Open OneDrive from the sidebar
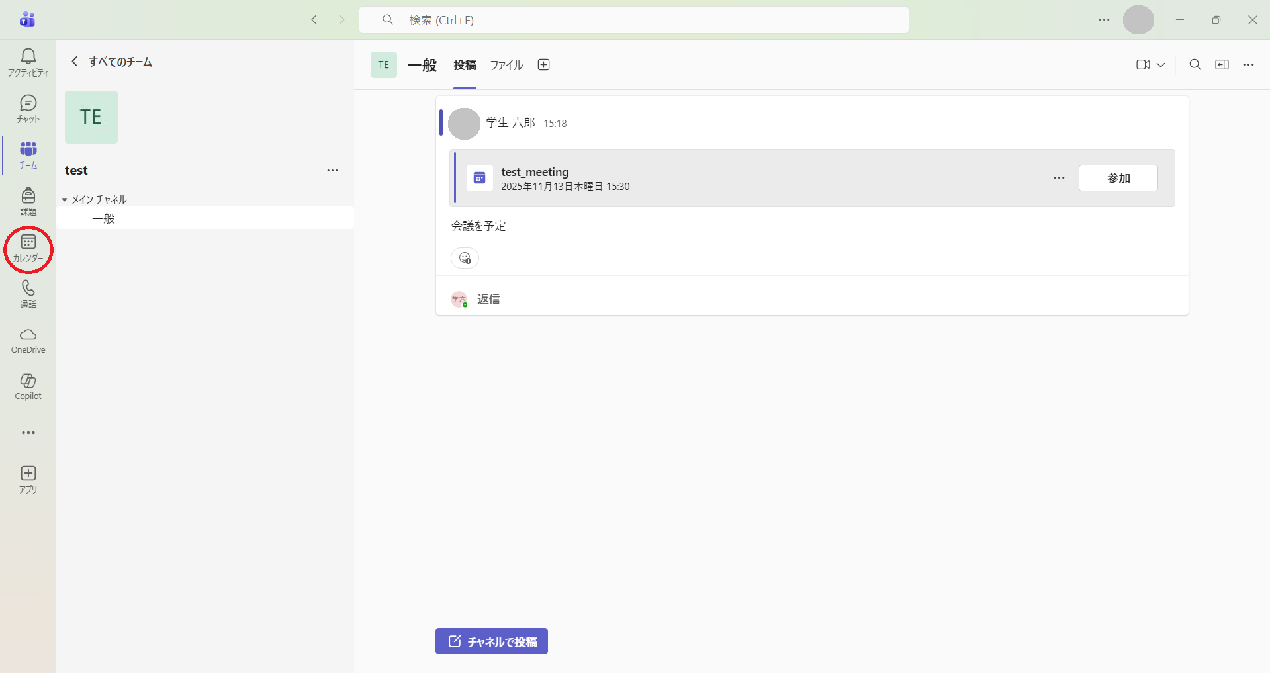Screen dimensions: 1270x673 (28, 340)
